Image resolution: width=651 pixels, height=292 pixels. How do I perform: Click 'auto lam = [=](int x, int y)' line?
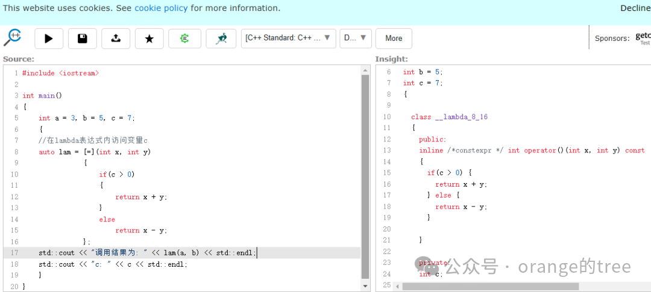tap(95, 152)
